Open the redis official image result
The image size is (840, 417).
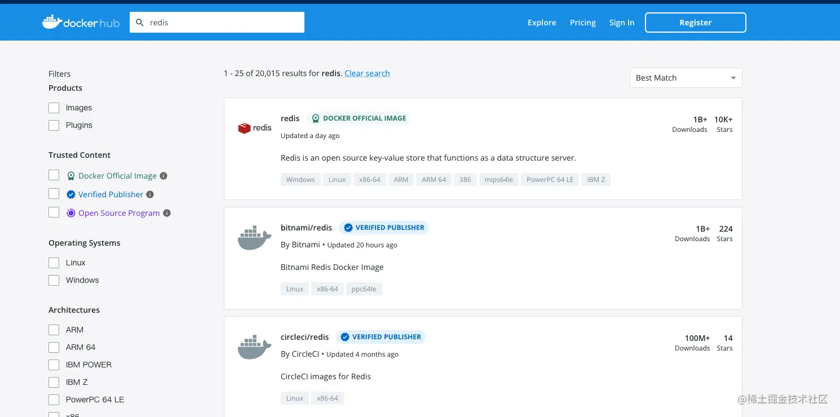[x=290, y=118]
